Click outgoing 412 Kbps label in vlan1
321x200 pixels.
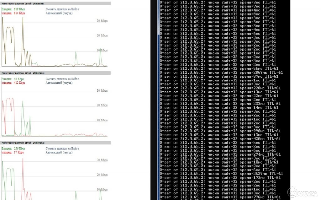click(13, 83)
